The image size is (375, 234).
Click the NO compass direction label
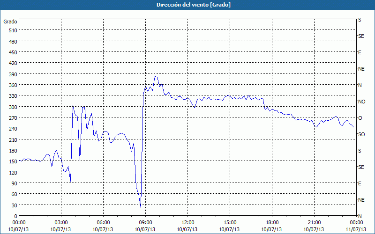coord(361,102)
